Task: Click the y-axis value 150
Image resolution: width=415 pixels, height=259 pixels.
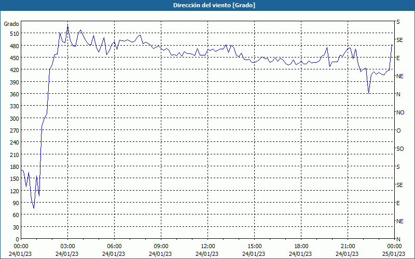Action: [x=15, y=179]
